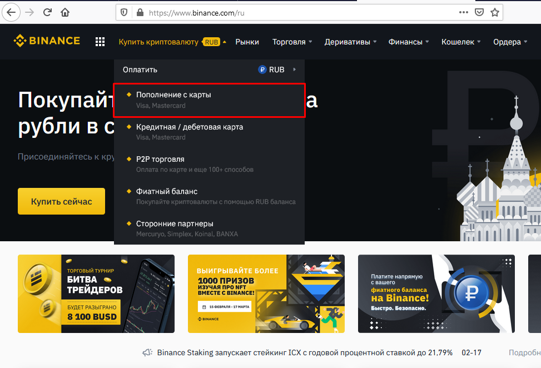Click the padlock site security icon

coord(140,13)
